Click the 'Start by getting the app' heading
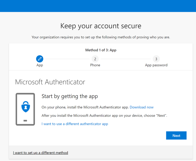The image size is (196, 161). click(x=70, y=96)
